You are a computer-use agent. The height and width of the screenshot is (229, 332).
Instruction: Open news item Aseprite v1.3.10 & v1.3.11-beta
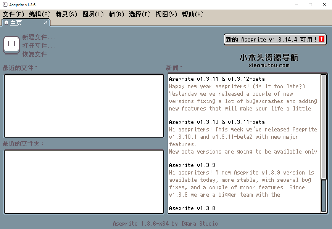click(217, 122)
